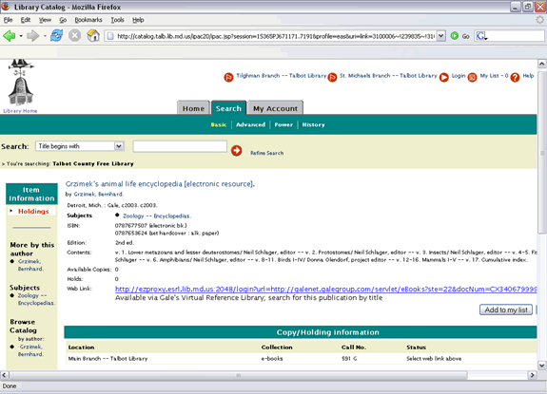
Task: Click the Tilghman Branch round red icon
Action: click(x=228, y=77)
